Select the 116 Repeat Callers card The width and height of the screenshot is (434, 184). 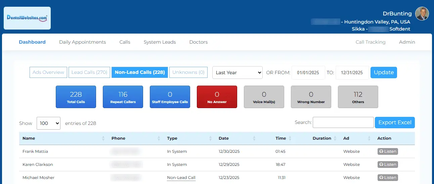(x=123, y=97)
